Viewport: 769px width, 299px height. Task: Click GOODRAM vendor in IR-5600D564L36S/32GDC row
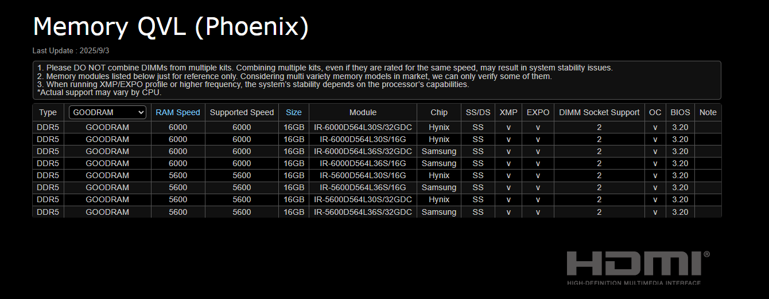(x=107, y=212)
